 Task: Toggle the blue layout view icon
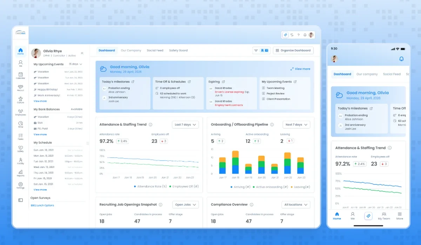click(265, 50)
